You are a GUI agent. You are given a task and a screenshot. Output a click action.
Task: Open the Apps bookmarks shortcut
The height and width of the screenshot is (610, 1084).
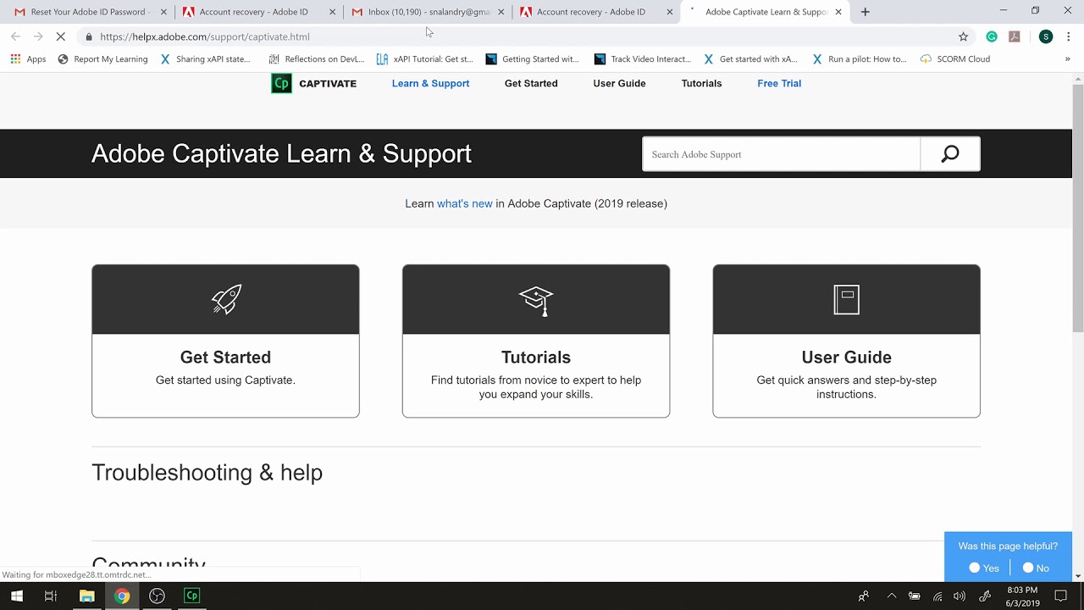pyautogui.click(x=28, y=59)
